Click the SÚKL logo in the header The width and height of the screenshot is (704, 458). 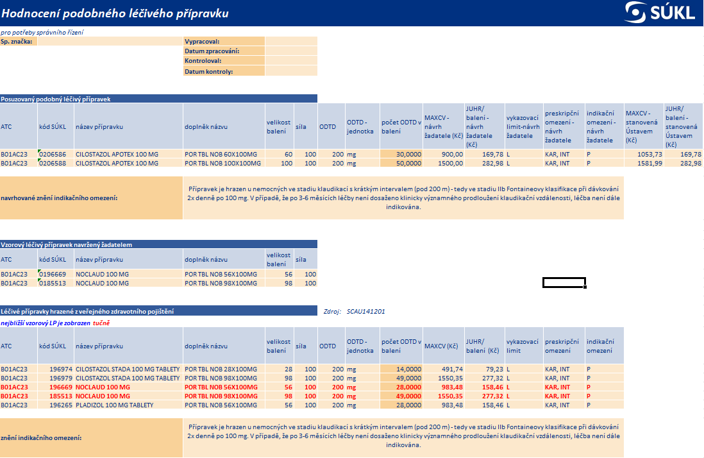[x=660, y=12]
